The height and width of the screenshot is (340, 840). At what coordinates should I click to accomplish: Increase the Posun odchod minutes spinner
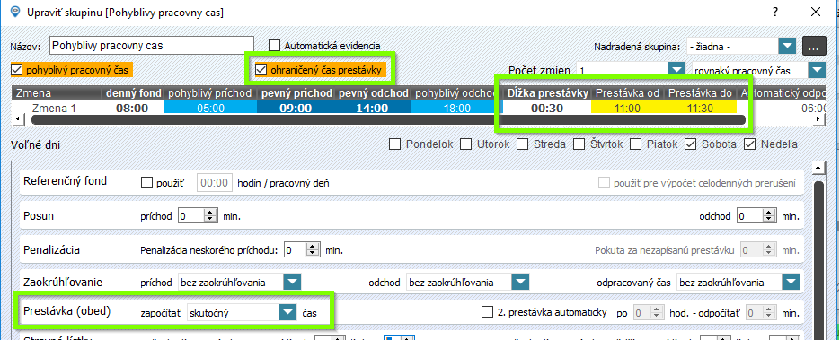(769, 213)
